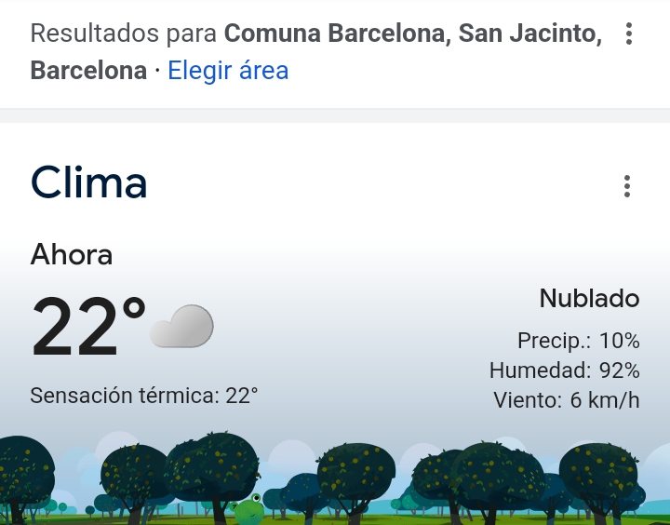This screenshot has width=670, height=525.
Task: Tap the gray divider below the results header
Action: 335,115
